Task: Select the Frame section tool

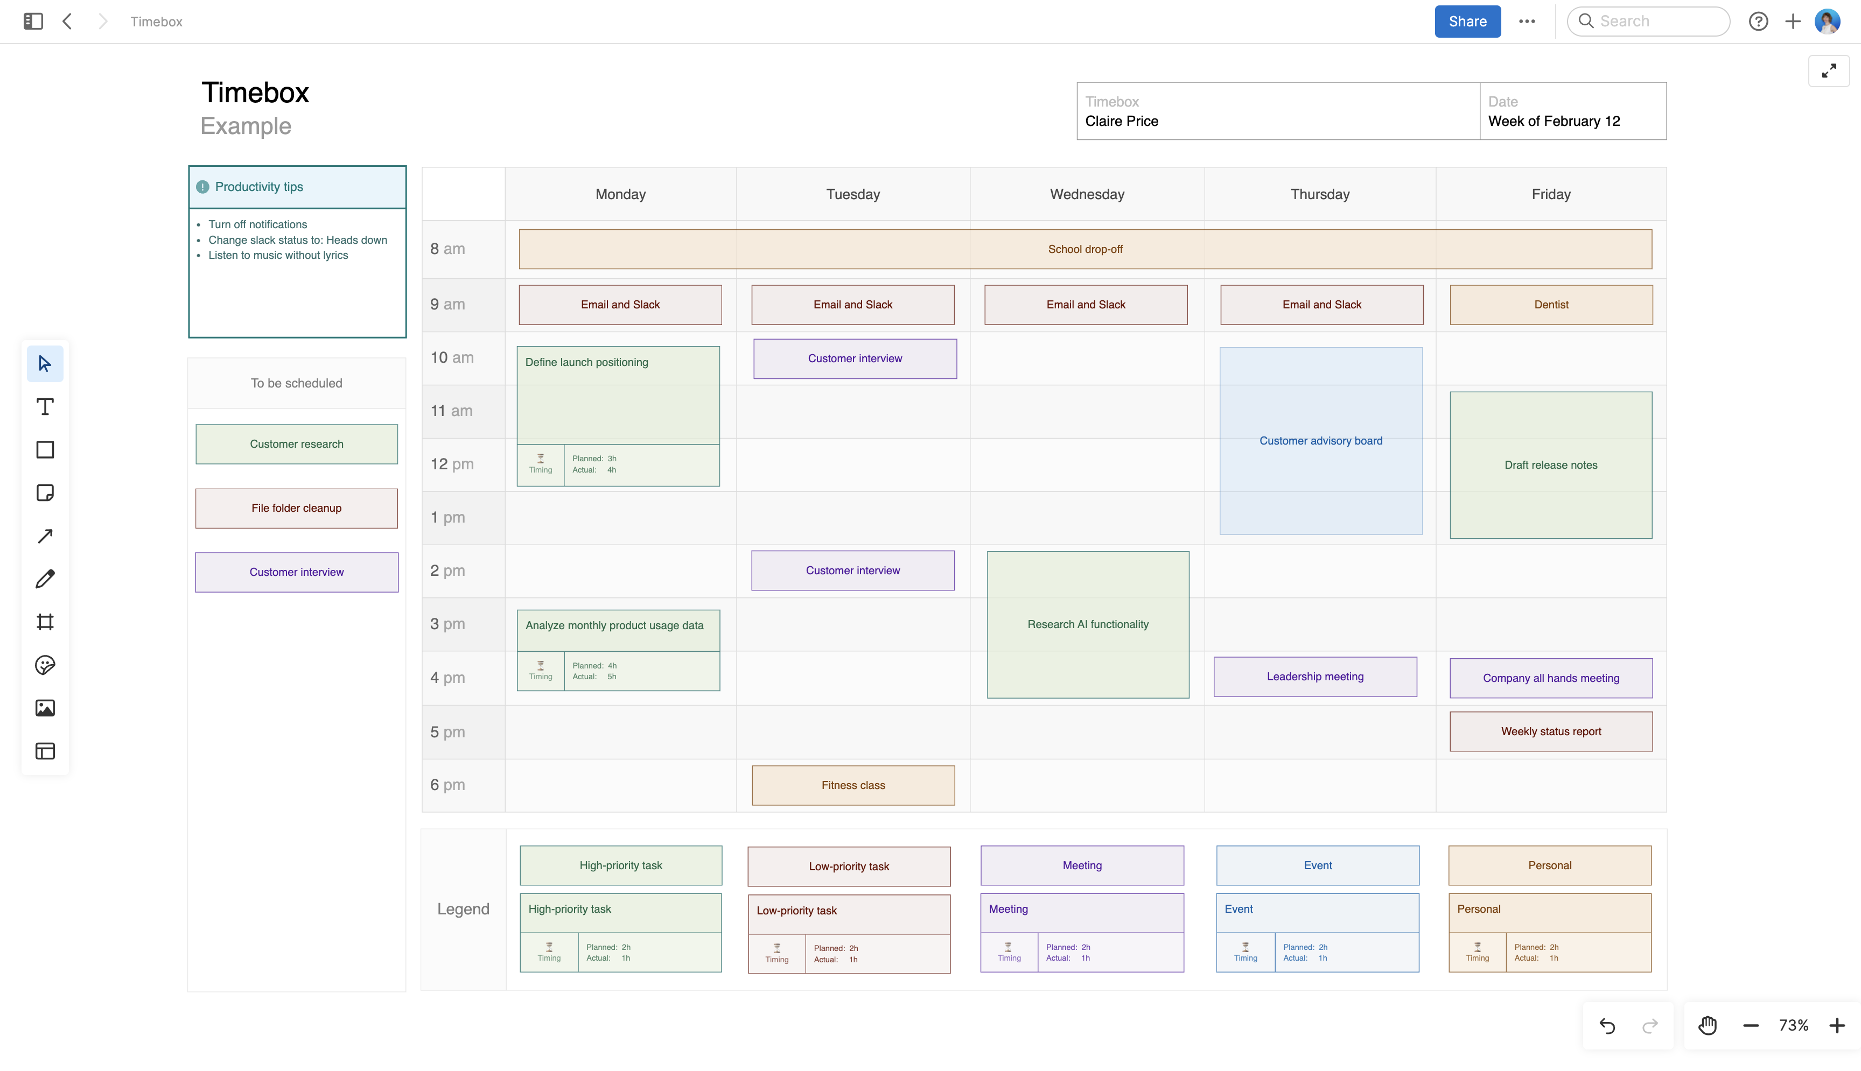Action: pos(45,622)
